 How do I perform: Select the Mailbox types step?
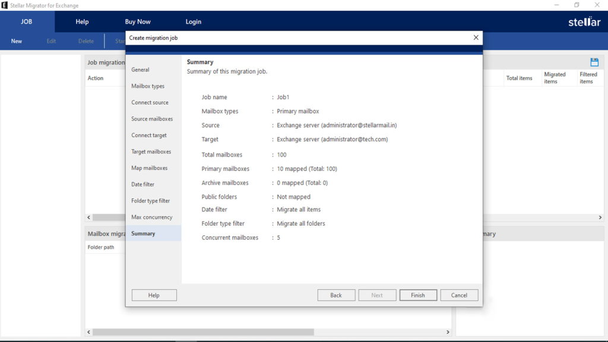[148, 86]
